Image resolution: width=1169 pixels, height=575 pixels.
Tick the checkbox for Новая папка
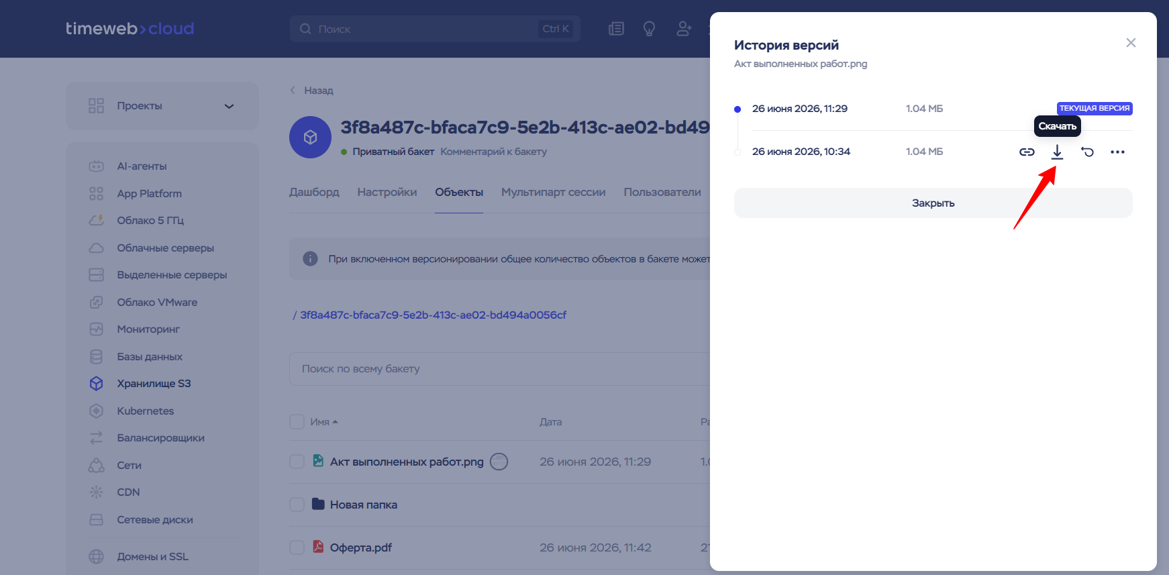[x=297, y=505]
